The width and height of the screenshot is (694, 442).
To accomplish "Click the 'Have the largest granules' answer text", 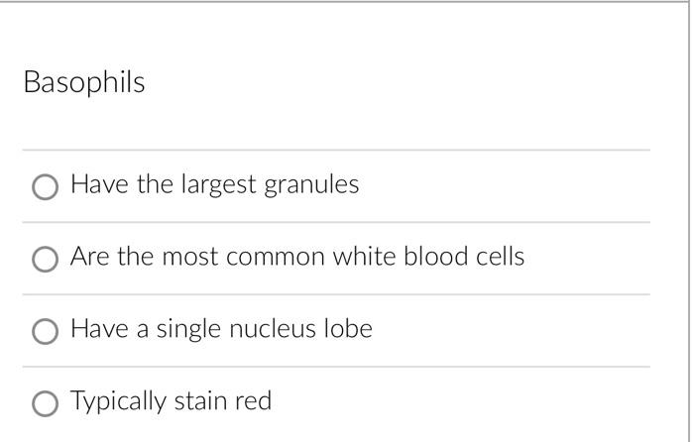I will tap(215, 185).
